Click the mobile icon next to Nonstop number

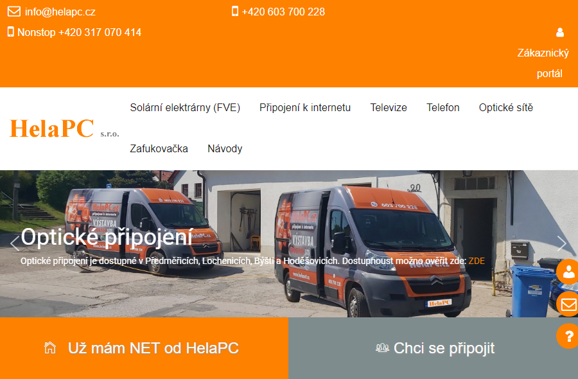coord(11,32)
